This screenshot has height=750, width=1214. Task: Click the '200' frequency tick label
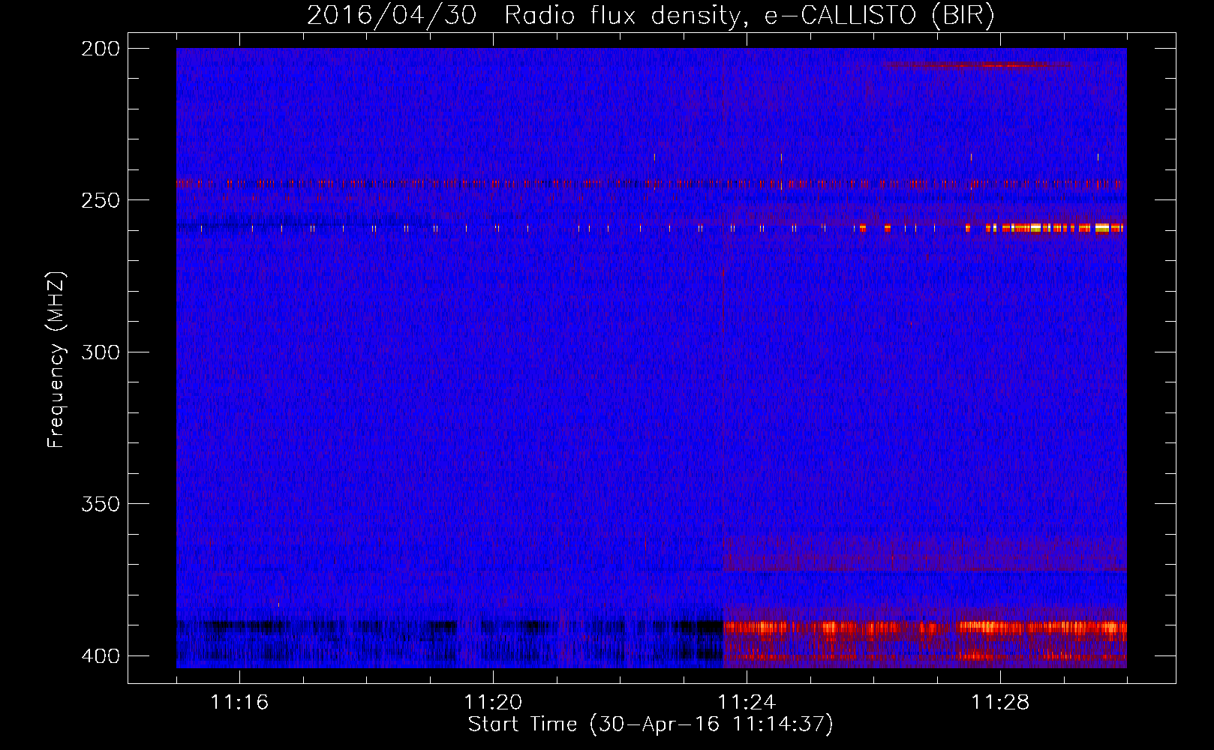coord(101,49)
